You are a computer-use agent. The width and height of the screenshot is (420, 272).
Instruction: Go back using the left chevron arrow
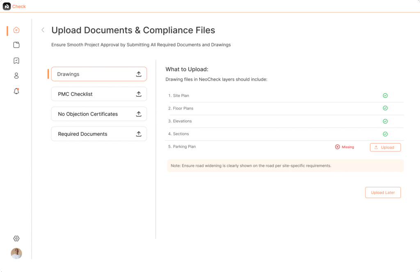43,30
